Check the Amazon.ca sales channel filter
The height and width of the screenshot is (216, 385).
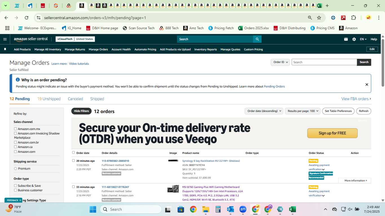[16, 147]
